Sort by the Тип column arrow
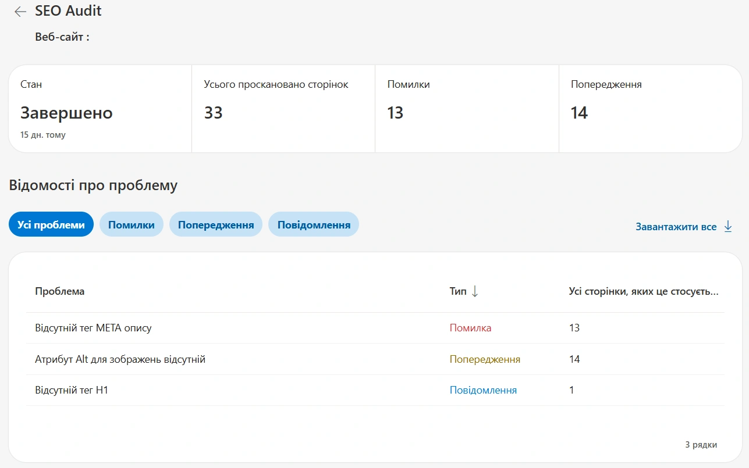 [475, 291]
